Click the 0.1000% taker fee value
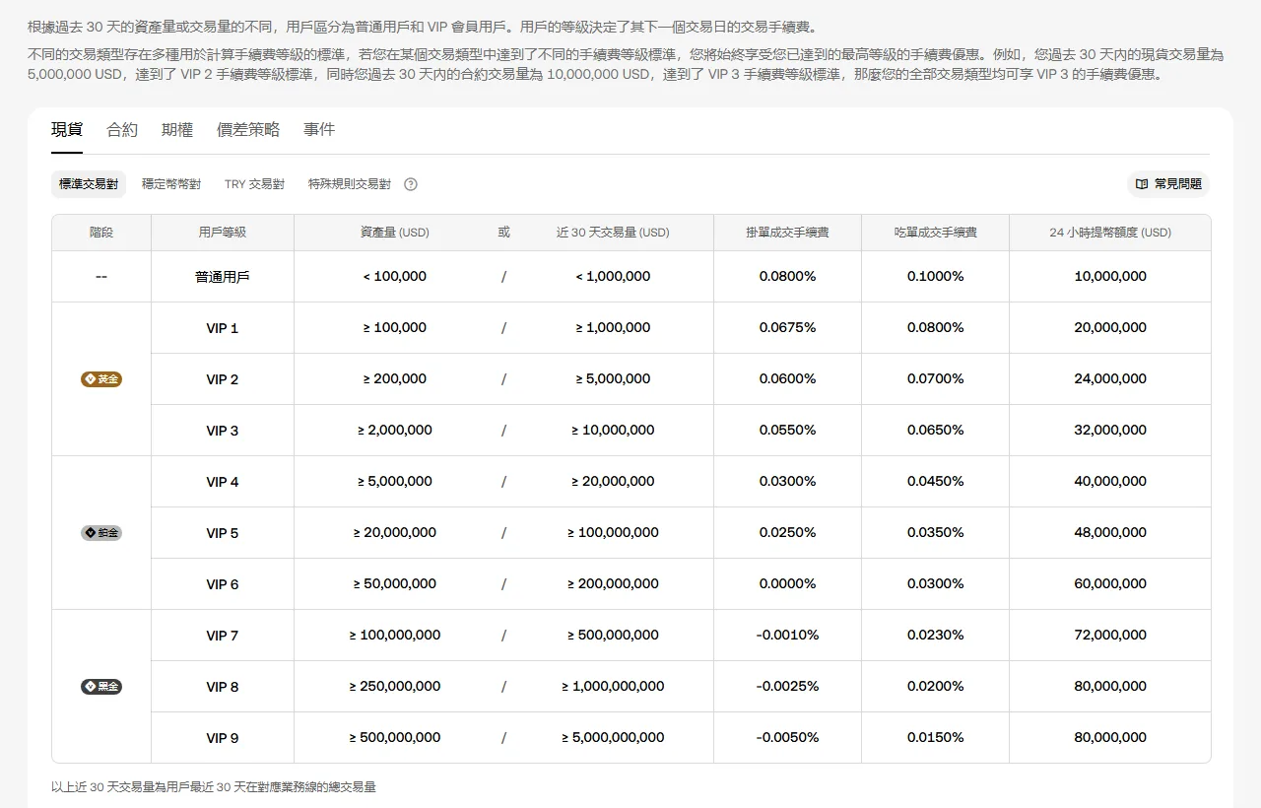Viewport: 1261px width, 808px height. pos(936,277)
